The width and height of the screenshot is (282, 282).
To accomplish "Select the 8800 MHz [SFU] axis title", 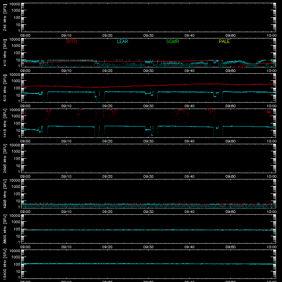I will (5, 229).
